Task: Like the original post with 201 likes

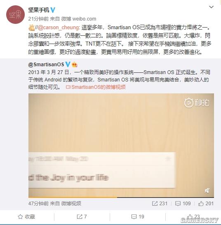Action: coord(206,204)
